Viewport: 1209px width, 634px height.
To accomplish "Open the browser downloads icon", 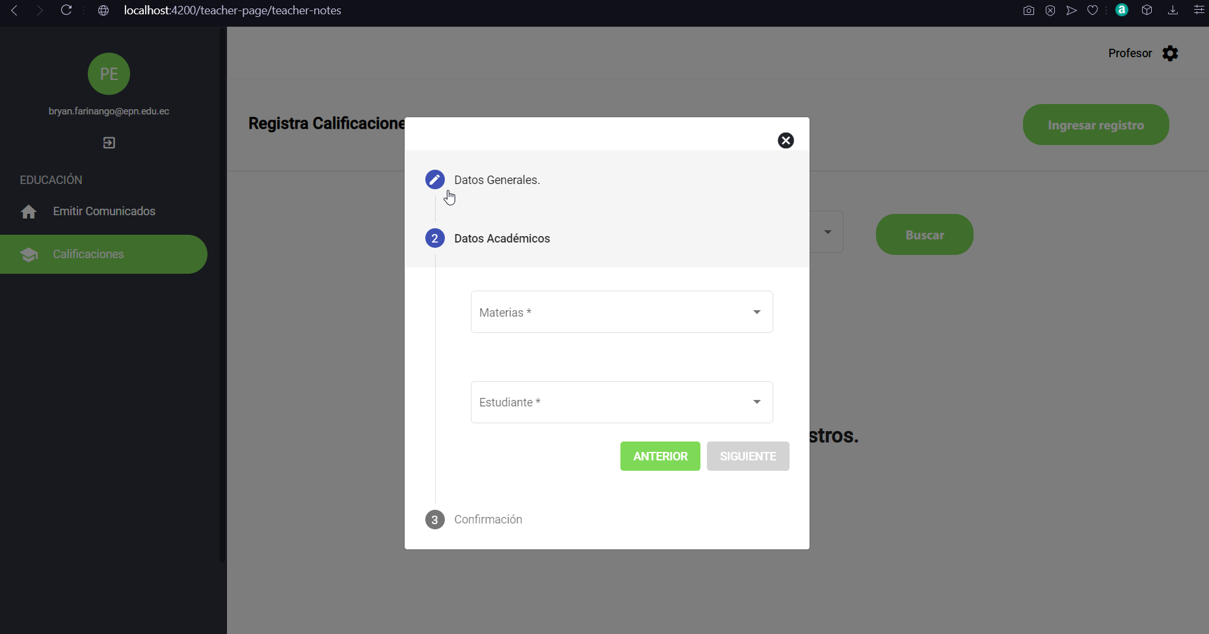I will [x=1173, y=10].
